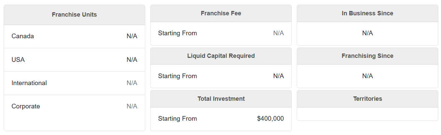Click the N/A value beside Corporate

[x=132, y=106]
